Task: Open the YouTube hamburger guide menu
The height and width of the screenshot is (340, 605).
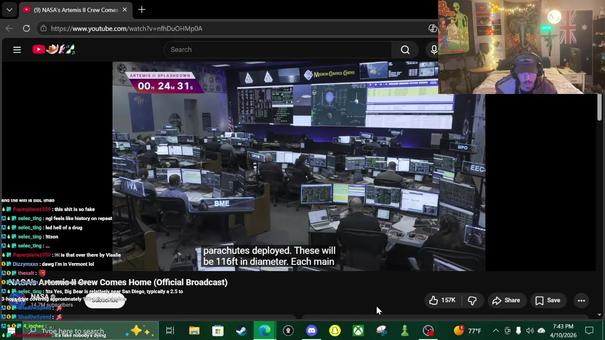Action: click(17, 50)
